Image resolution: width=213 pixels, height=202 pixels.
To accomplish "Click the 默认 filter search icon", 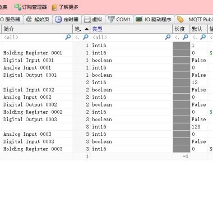I will coord(203,37).
